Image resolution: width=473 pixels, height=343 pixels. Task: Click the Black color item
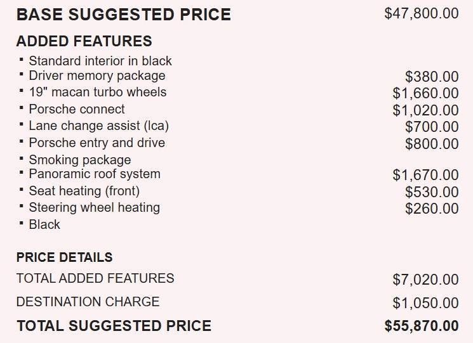[x=44, y=224]
